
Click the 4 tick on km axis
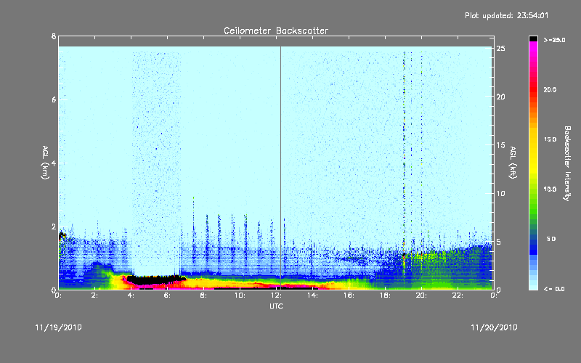coord(54,163)
